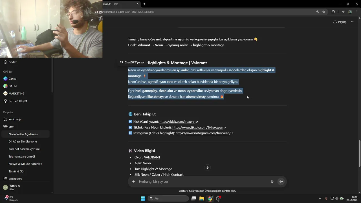Open the recording app taskbar icon
This screenshot has height=203, width=361.
click(218, 198)
